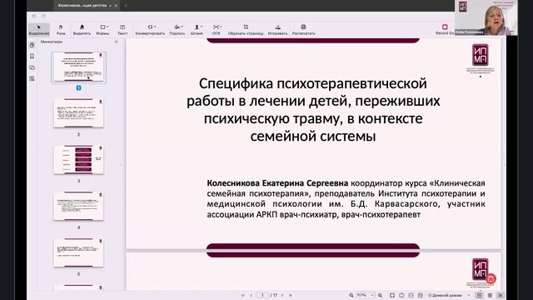This screenshot has width=533, height=300.
Task: Click the presenter webcam video tile
Action: click(x=486, y=17)
